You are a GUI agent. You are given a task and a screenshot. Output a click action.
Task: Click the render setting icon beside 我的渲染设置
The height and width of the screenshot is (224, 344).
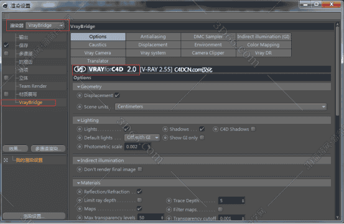point(6,160)
